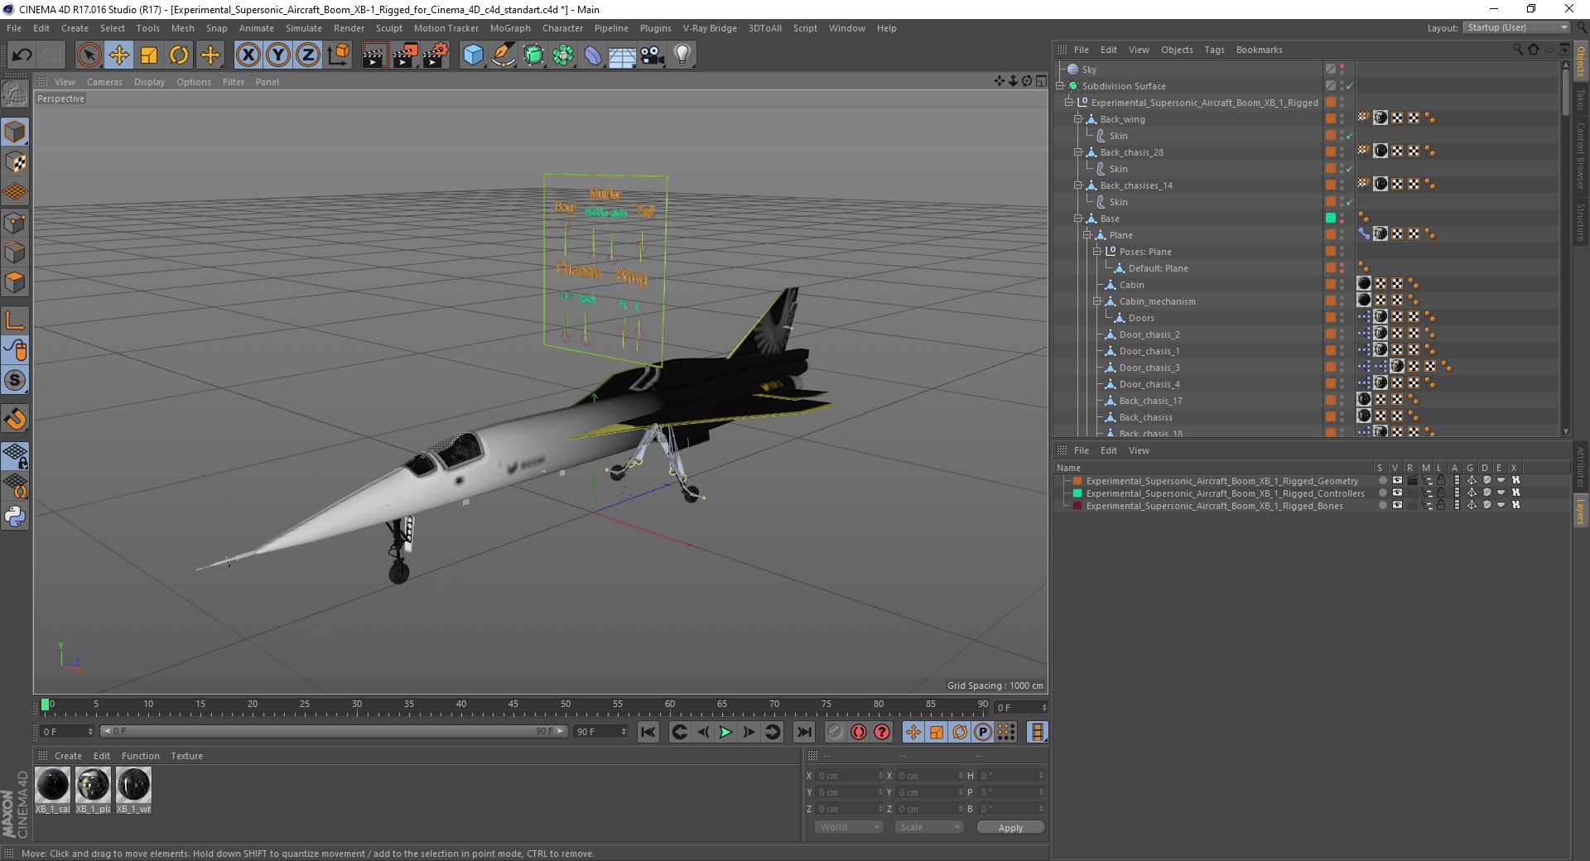Viewport: 1590px width, 861px height.
Task: Render the active view
Action: click(374, 55)
